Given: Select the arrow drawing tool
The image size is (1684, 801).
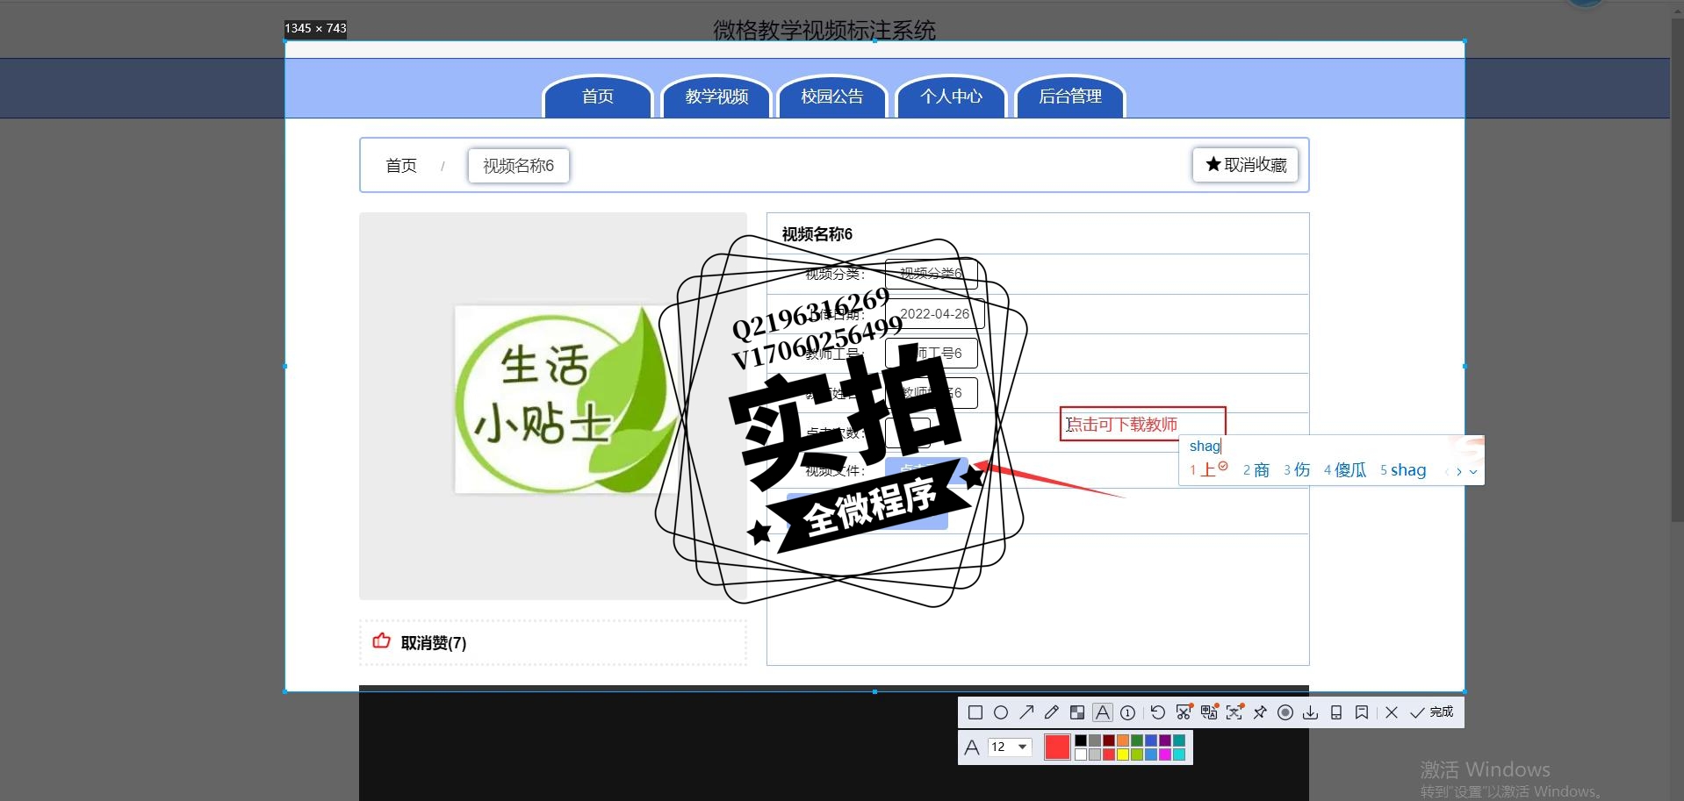Looking at the screenshot, I should [x=1026, y=712].
